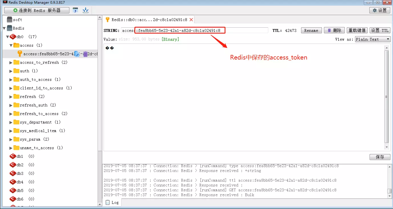Collapse the Redis server node
Viewport: 393px width, 209px height.
point(4,28)
